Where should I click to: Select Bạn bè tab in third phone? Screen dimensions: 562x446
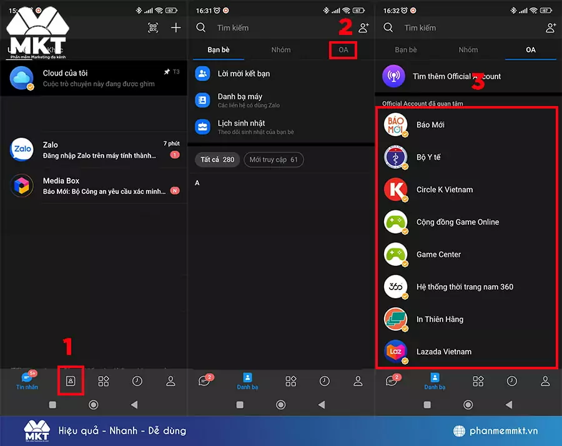406,50
